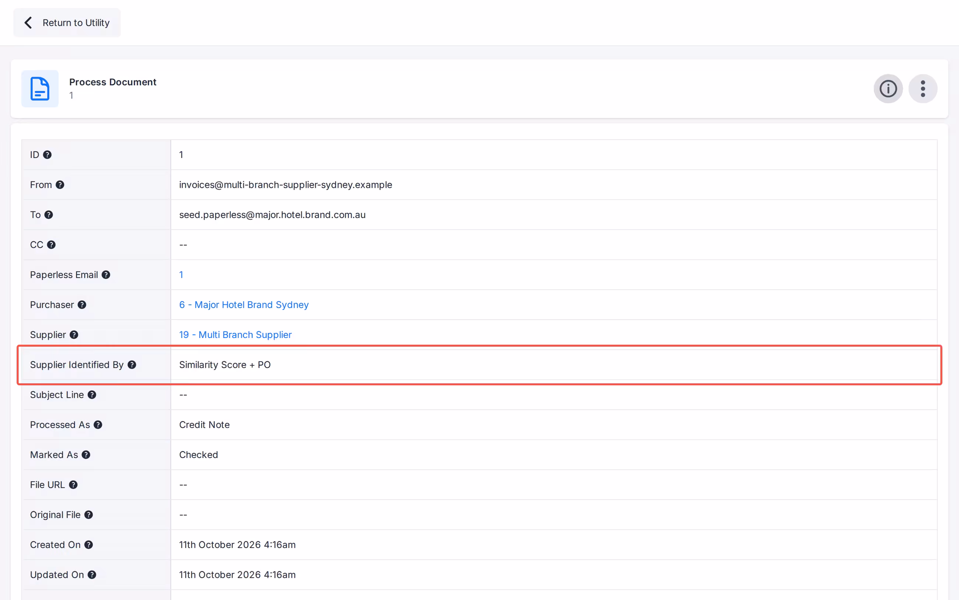The image size is (959, 600).
Task: Click help icon beside Subject Line
Action: coord(92,395)
